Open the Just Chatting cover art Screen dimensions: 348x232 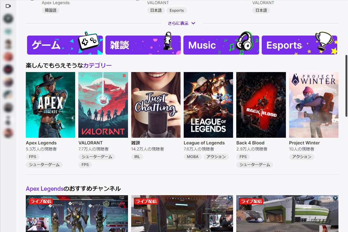(156, 105)
